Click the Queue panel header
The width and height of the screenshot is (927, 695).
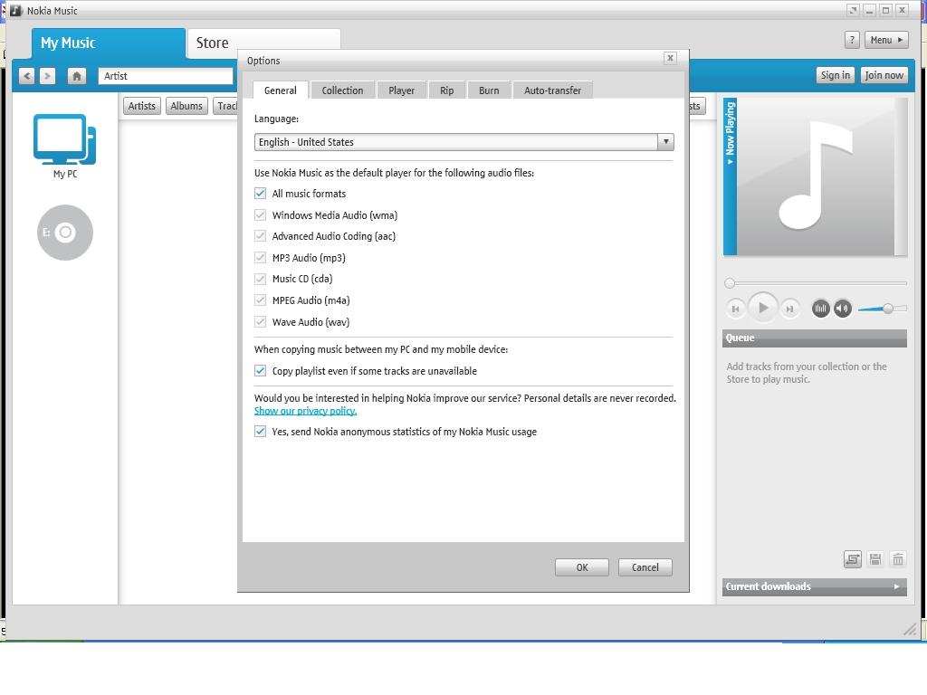(x=814, y=338)
